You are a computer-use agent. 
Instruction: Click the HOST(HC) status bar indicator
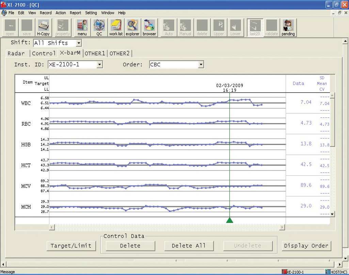[336, 272]
